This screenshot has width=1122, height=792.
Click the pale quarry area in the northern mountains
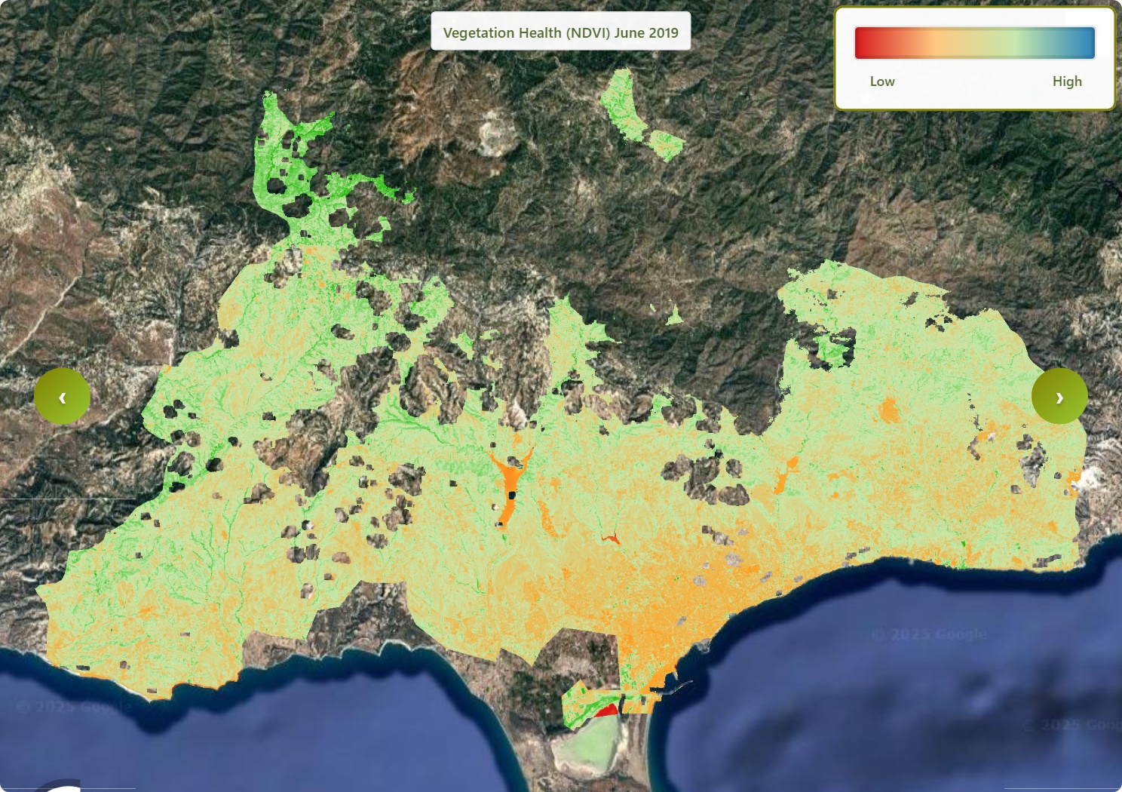pos(495,134)
